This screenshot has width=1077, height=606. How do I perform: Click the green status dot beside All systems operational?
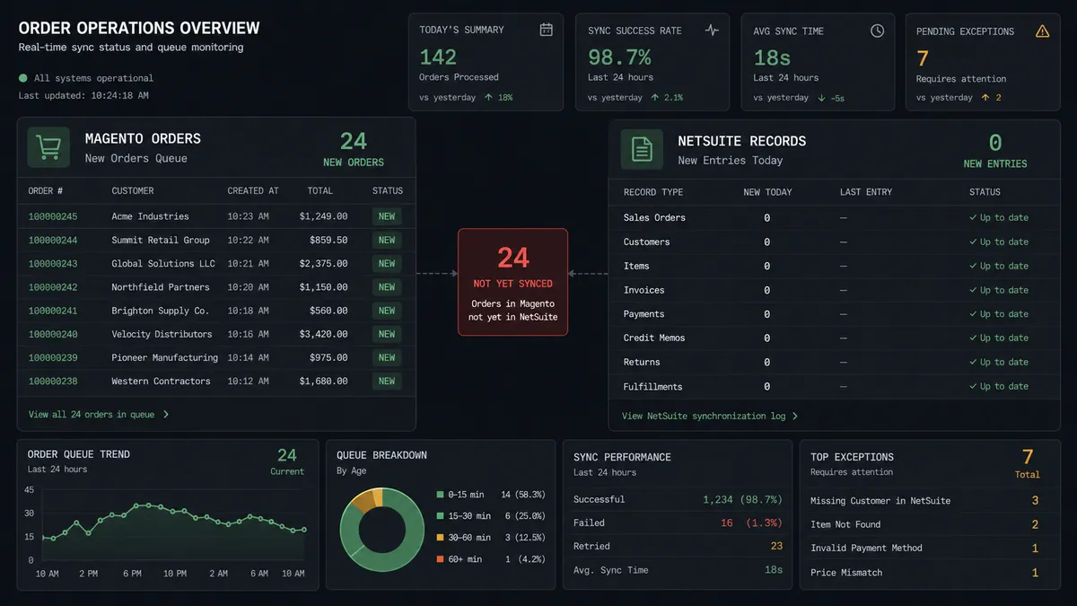pyautogui.click(x=23, y=78)
